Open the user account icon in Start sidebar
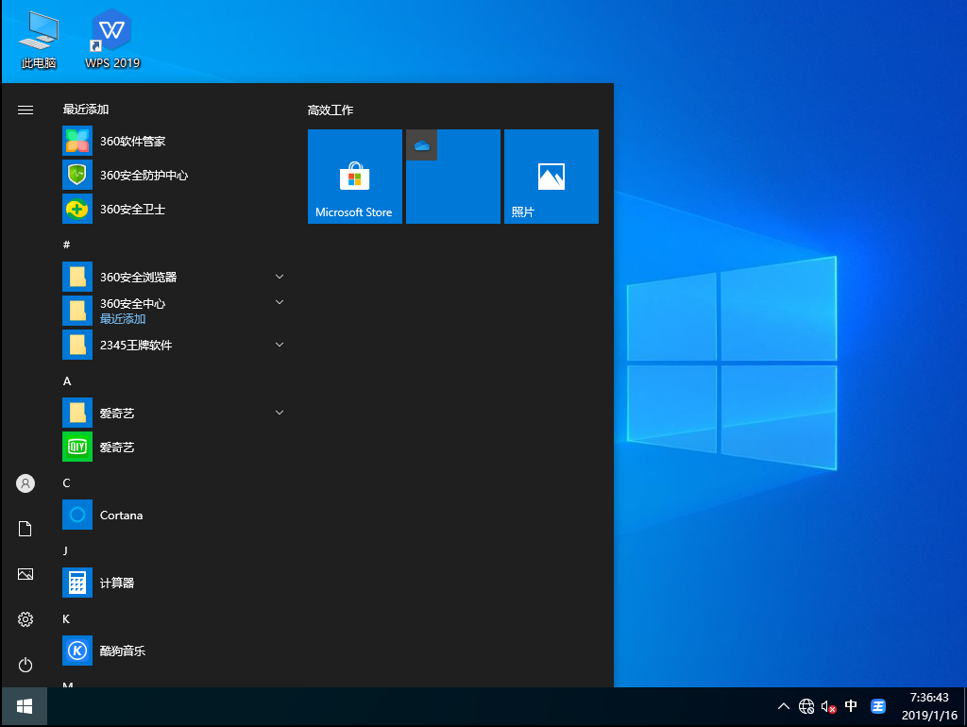The image size is (967, 727). [25, 483]
